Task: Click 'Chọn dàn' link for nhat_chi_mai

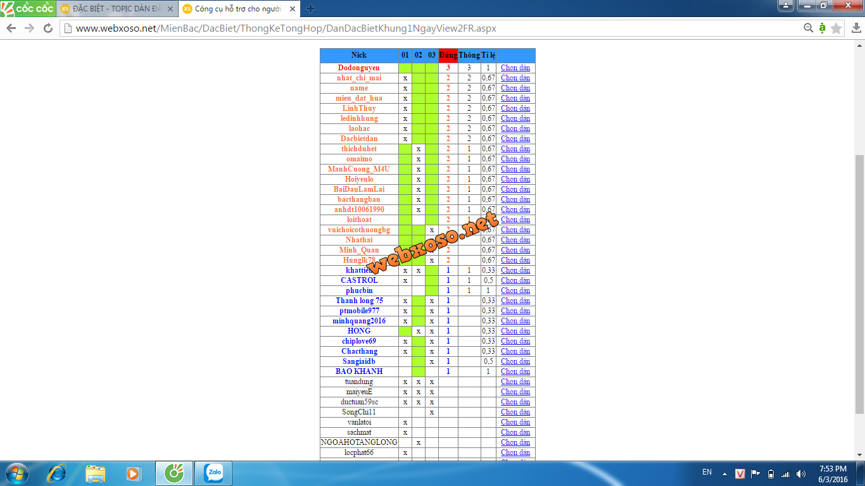Action: [x=515, y=78]
